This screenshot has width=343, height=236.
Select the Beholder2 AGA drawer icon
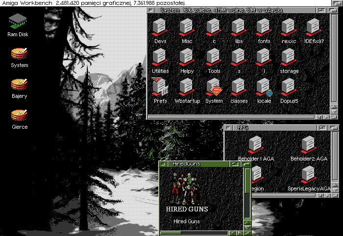309,148
